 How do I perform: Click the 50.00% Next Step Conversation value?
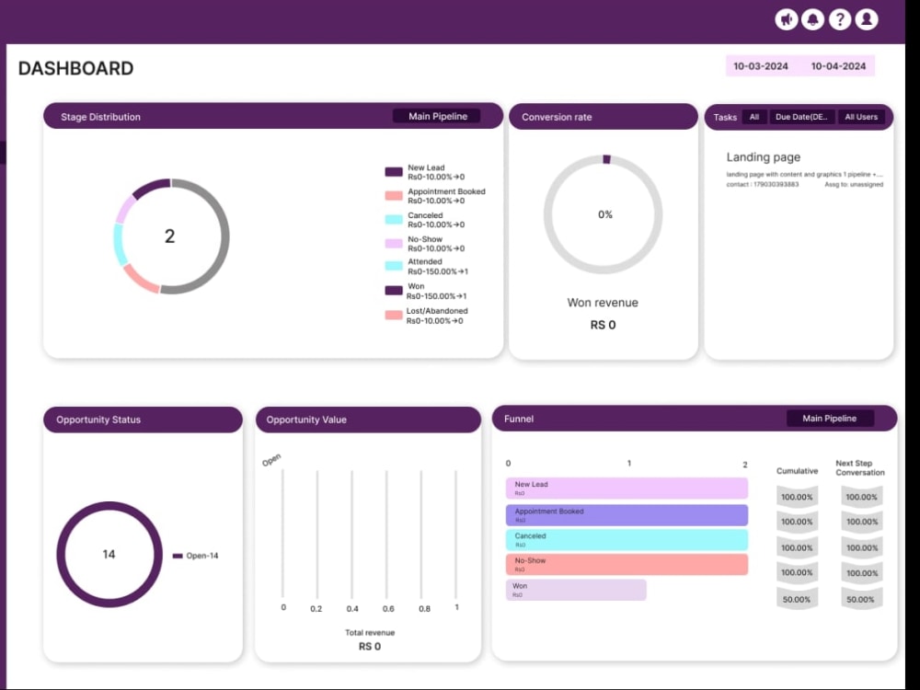(x=861, y=599)
